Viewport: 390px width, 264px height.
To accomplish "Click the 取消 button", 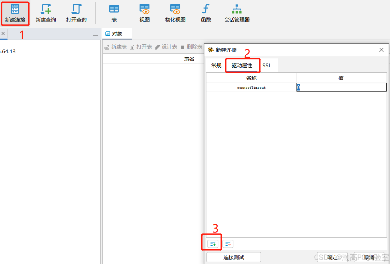I will pyautogui.click(x=369, y=257).
